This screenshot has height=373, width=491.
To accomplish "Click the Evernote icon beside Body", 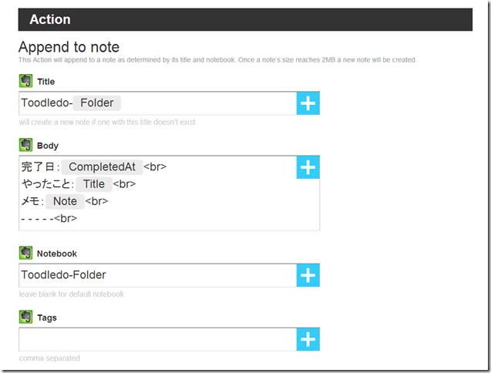I will coord(25,145).
